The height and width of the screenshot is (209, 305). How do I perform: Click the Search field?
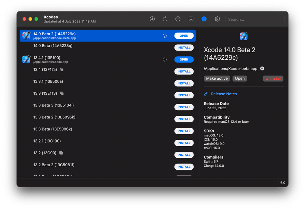255,19
